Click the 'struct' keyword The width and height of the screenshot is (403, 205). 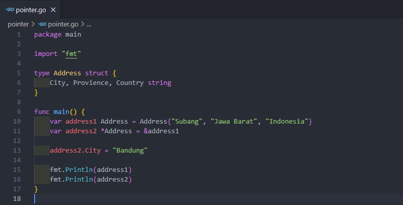97,73
